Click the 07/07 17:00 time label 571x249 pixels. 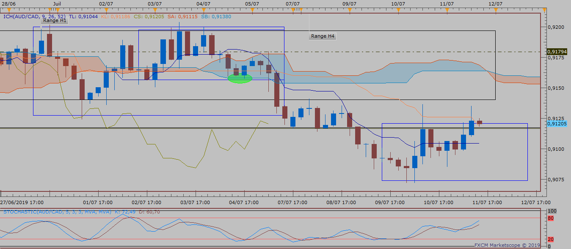click(x=292, y=202)
